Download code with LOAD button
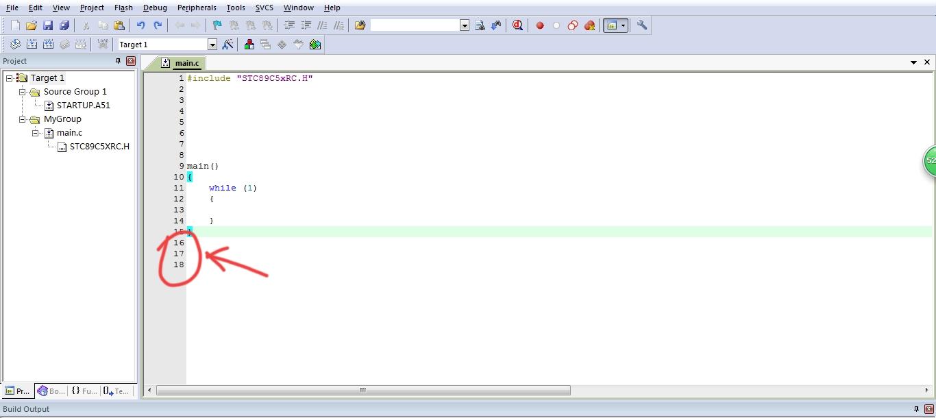 click(x=103, y=45)
